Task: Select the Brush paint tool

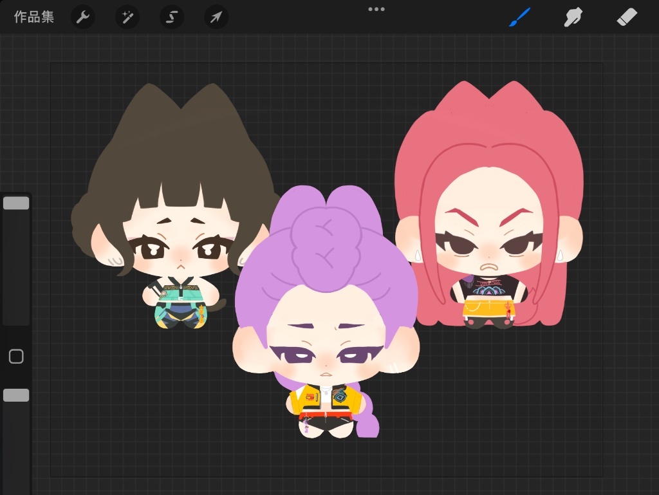Action: pos(520,17)
